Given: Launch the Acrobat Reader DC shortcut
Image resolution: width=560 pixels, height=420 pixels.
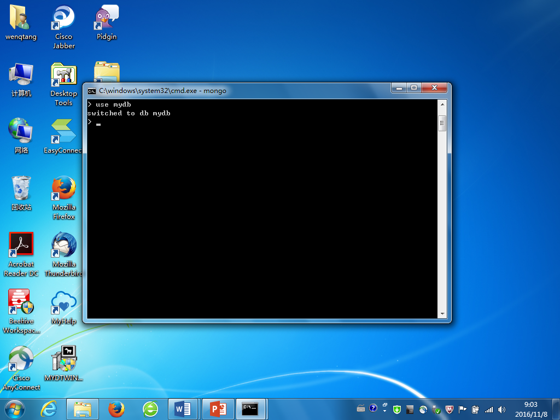Looking at the screenshot, I should [21, 254].
